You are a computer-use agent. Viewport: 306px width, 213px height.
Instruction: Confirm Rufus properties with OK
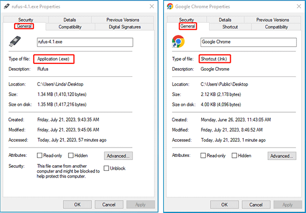pos(77,205)
